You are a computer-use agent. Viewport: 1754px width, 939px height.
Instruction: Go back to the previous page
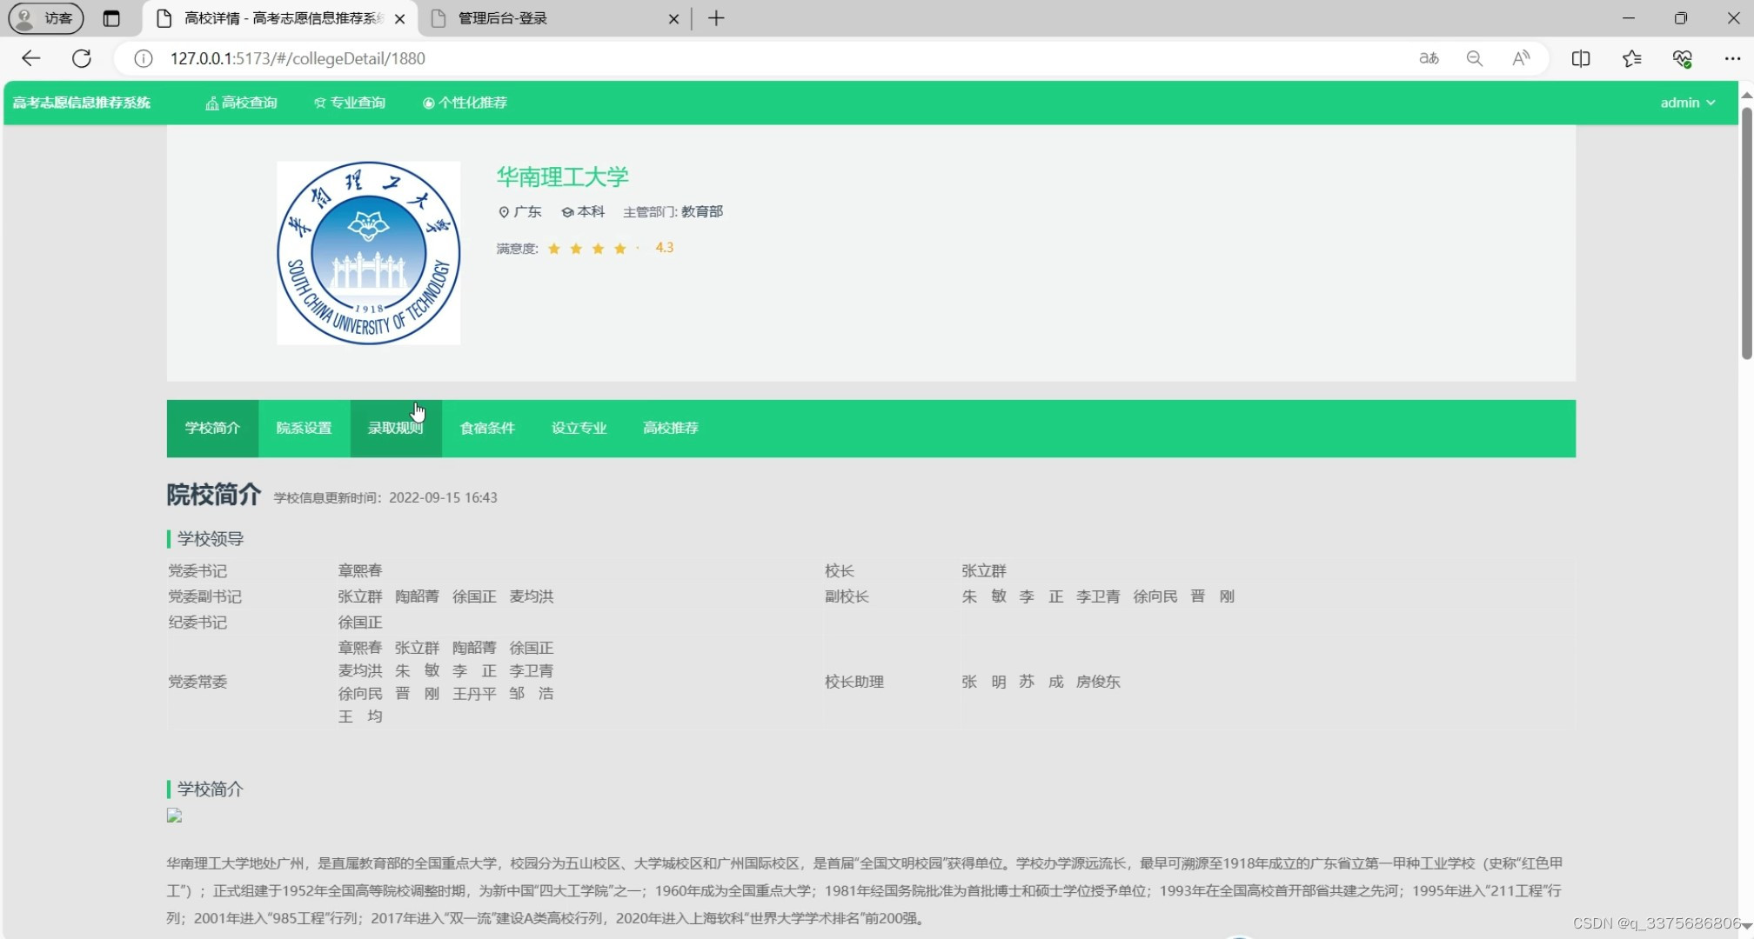[x=31, y=58]
